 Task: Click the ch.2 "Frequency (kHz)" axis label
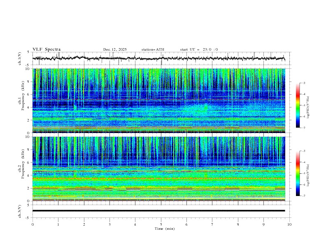pyautogui.click(x=23, y=164)
